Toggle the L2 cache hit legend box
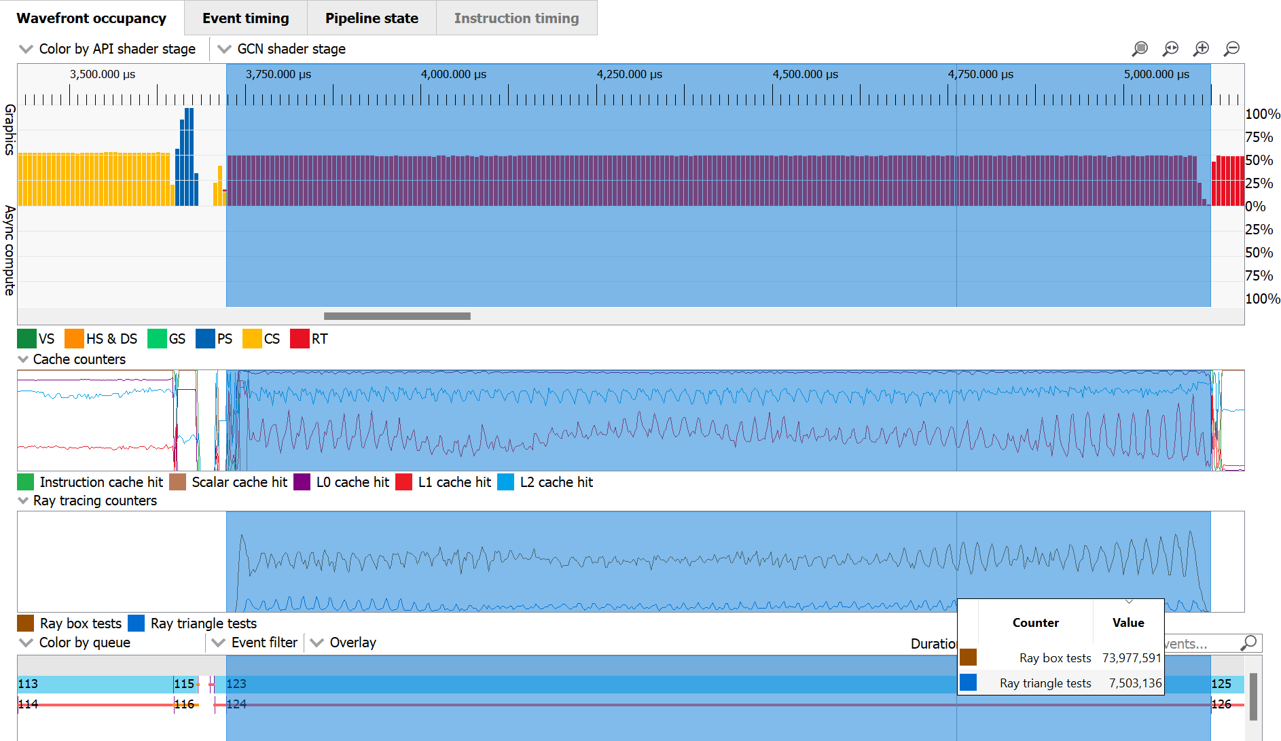 coord(506,482)
